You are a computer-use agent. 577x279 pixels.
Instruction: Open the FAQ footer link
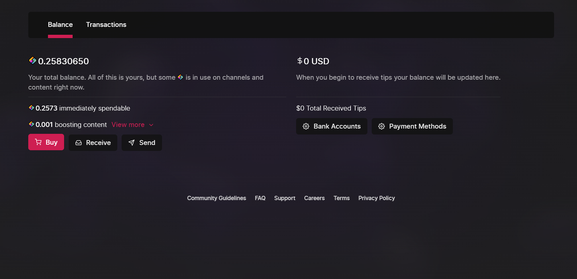click(x=260, y=198)
